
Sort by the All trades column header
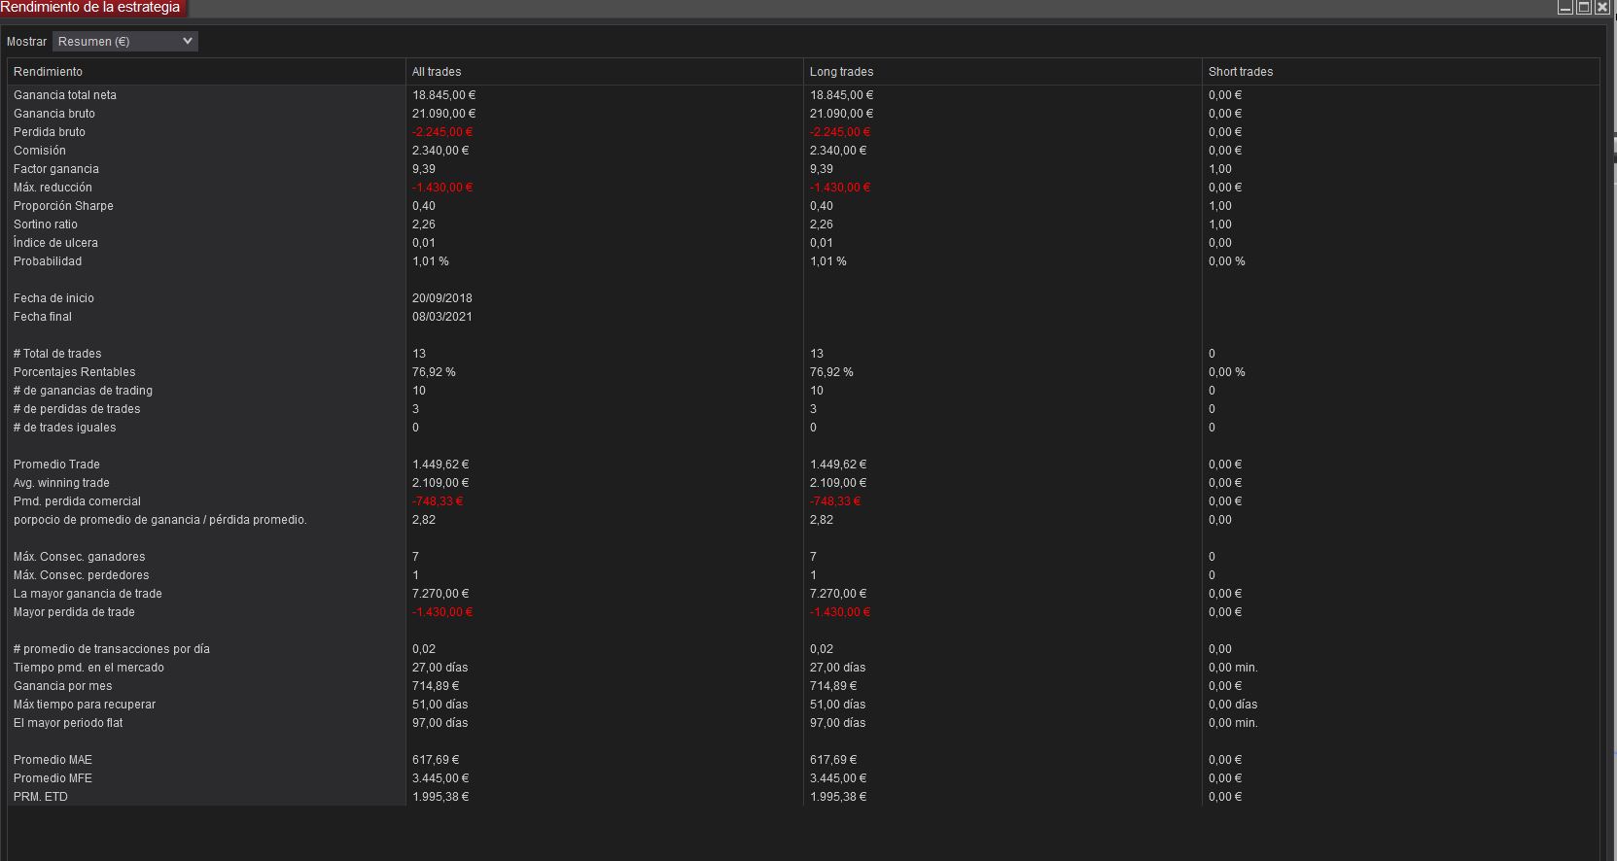point(437,72)
